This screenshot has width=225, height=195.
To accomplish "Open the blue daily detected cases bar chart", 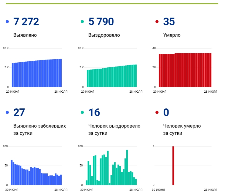I will coord(36,173).
